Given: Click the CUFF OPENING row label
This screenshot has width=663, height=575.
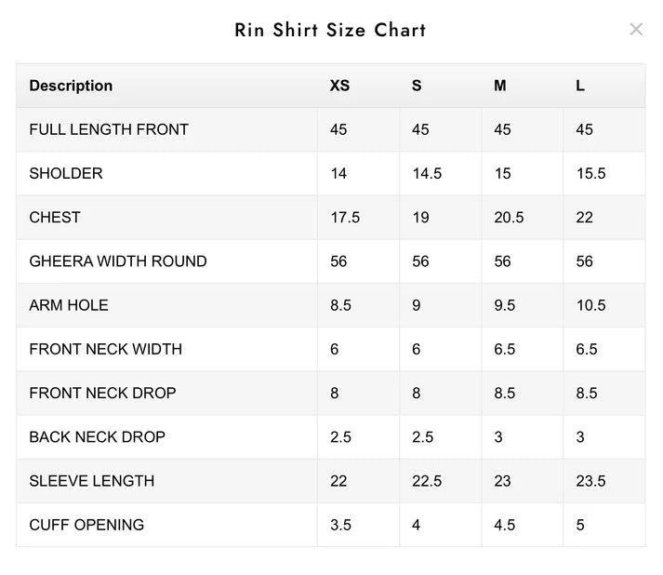Looking at the screenshot, I should tap(86, 525).
